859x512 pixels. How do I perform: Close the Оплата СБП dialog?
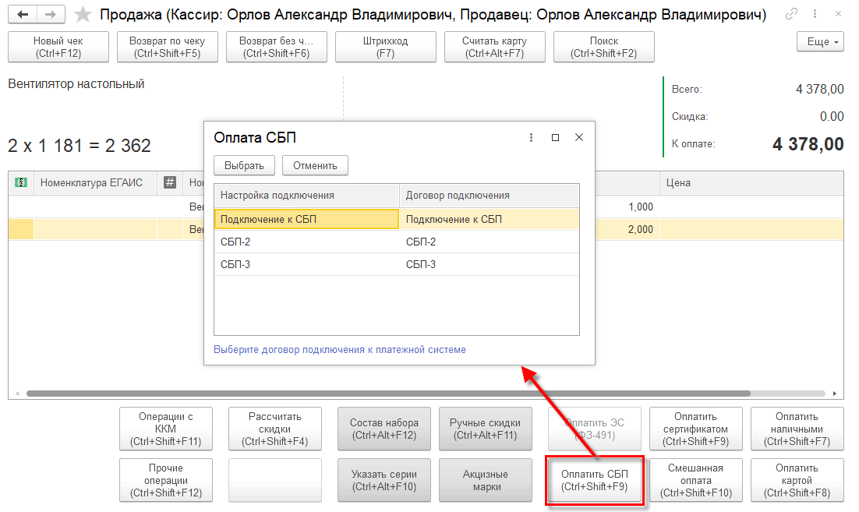(x=579, y=137)
